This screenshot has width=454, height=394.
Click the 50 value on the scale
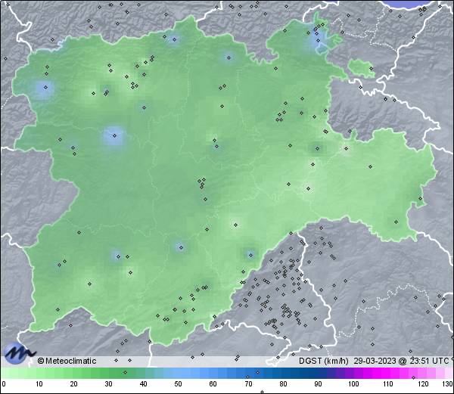click(178, 384)
